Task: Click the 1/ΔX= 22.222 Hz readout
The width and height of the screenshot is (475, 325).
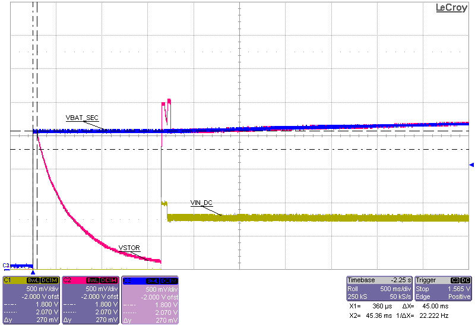Action: (x=422, y=315)
